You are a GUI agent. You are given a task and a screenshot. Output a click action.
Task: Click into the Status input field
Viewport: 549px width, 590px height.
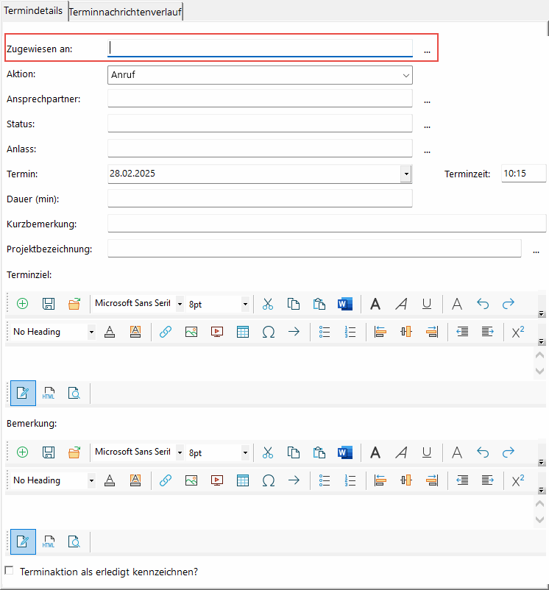[260, 124]
